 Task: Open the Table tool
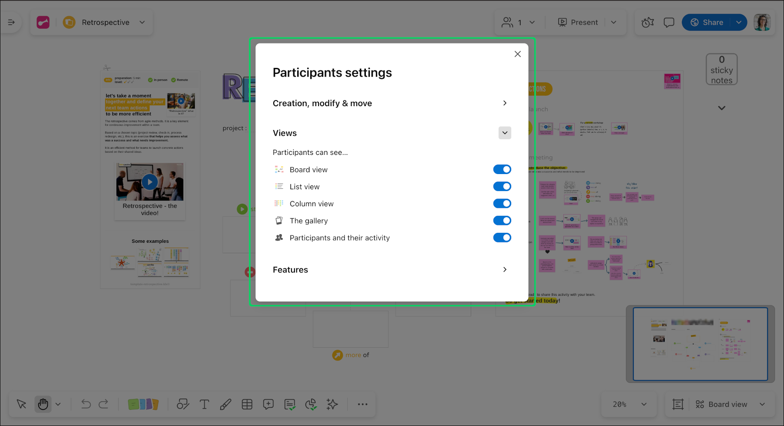click(247, 404)
